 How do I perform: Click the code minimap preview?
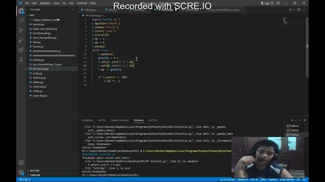(x=285, y=21)
